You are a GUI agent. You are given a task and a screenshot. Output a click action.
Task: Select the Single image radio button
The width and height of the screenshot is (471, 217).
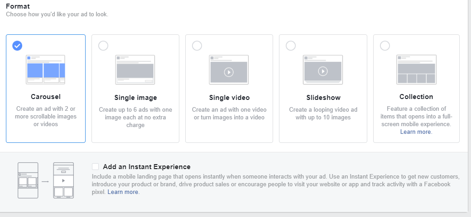point(103,46)
